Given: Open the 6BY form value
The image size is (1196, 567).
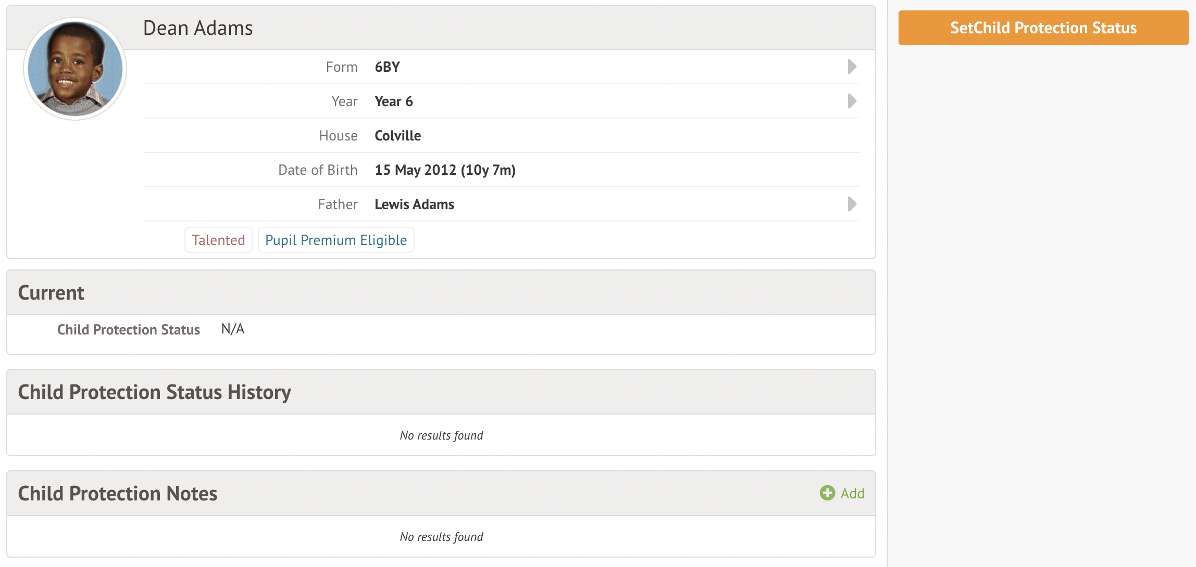Looking at the screenshot, I should click(388, 67).
